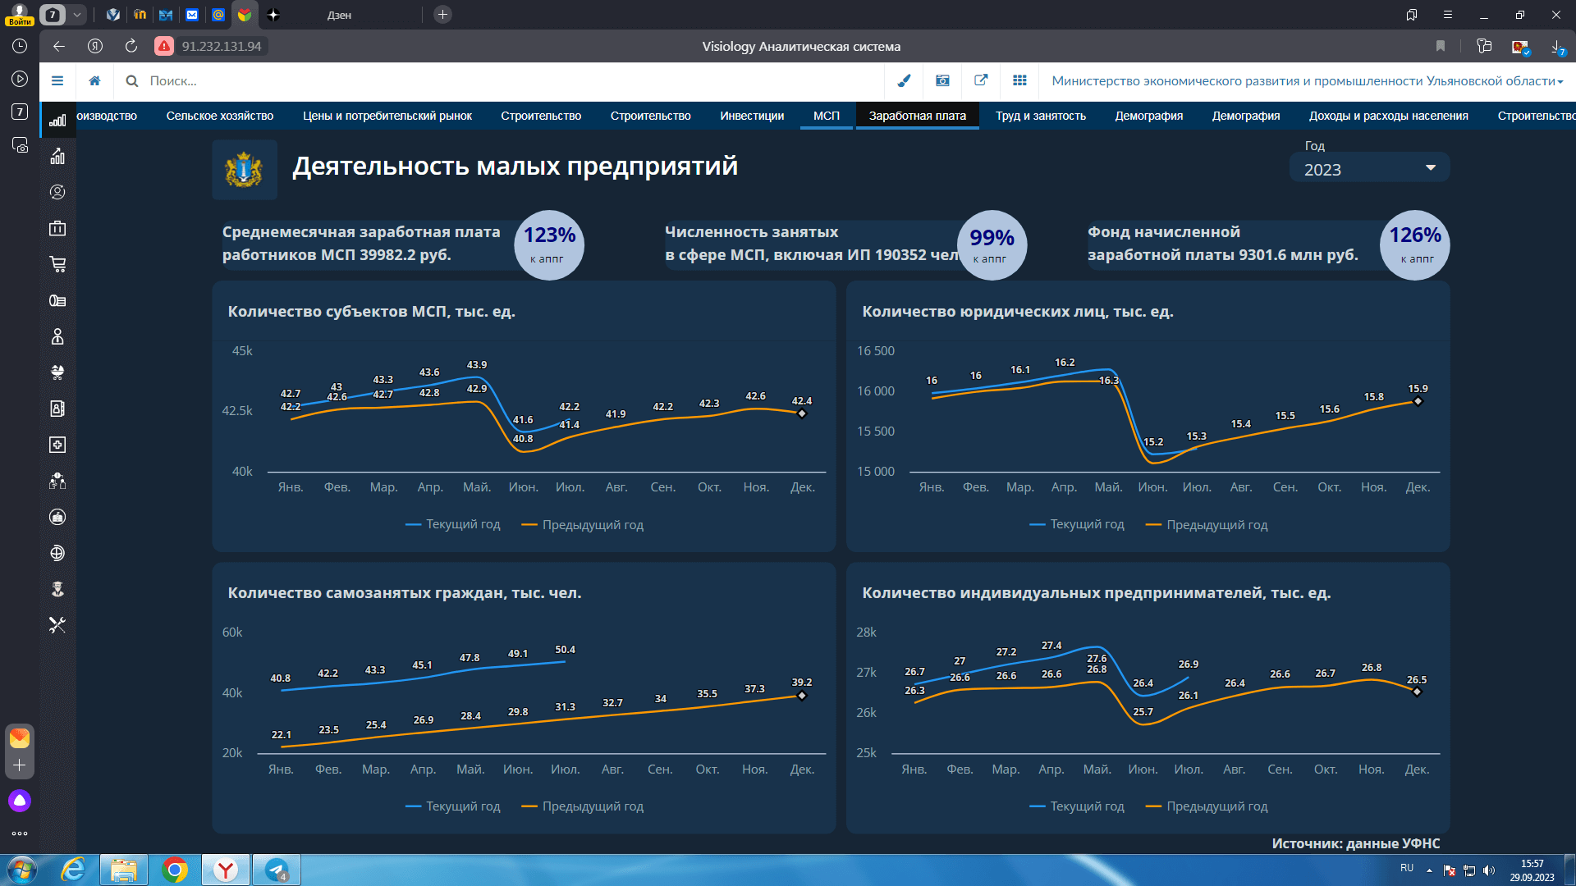The width and height of the screenshot is (1576, 886).
Task: Reload the page in browser
Action: (131, 46)
